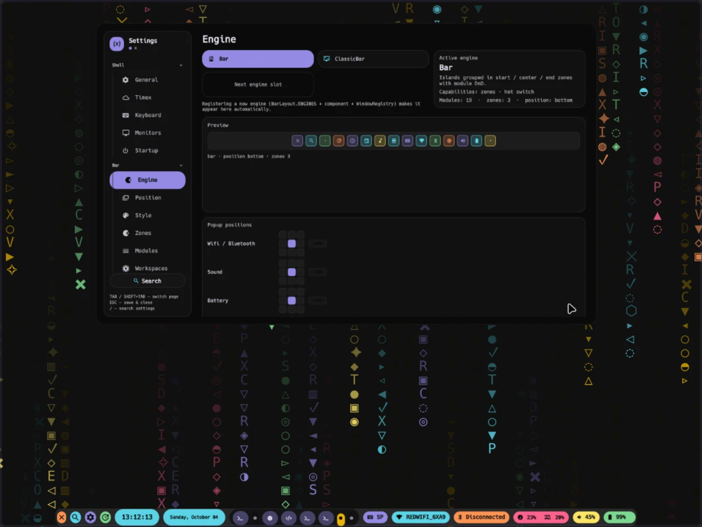Click the Bluetooth Disconnected pill
Image resolution: width=702 pixels, height=527 pixels.
pyautogui.click(x=482, y=517)
